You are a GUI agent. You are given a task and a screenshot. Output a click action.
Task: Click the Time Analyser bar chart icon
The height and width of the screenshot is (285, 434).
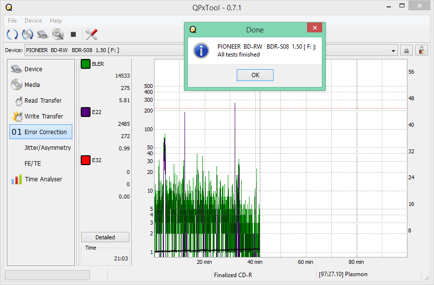coord(17,179)
